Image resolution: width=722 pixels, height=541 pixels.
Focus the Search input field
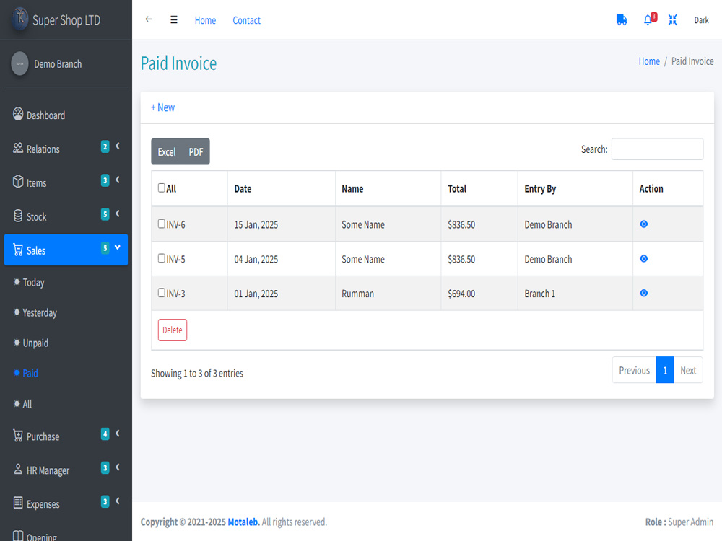[x=657, y=149]
